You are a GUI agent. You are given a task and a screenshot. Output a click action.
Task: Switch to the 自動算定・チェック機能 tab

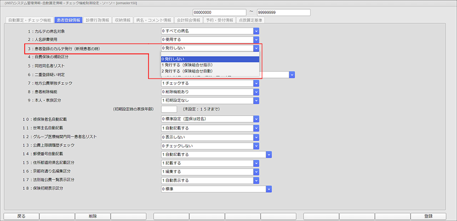pos(29,20)
